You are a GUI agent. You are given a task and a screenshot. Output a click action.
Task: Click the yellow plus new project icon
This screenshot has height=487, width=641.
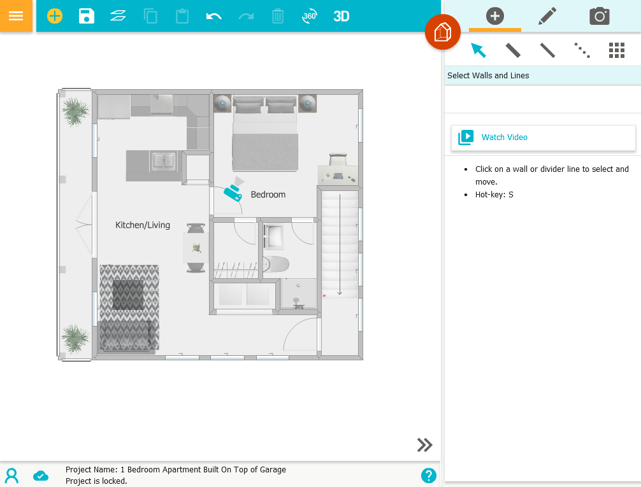pos(55,16)
